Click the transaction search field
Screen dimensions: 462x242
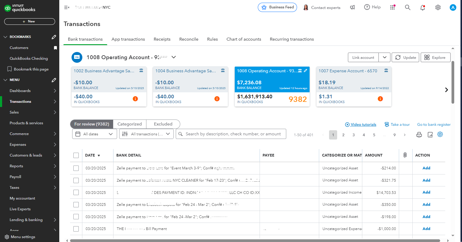231,134
